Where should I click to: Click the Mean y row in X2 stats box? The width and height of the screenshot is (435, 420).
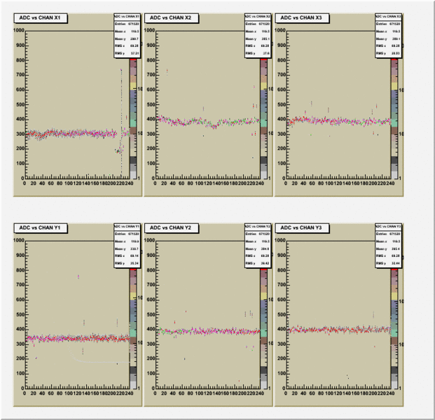(258, 38)
